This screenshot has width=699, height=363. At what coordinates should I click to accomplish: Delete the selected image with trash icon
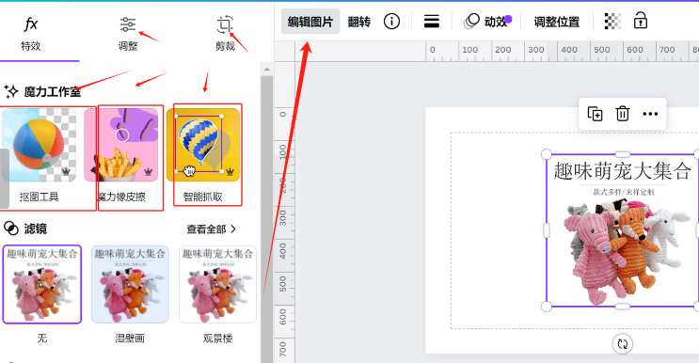pyautogui.click(x=622, y=114)
